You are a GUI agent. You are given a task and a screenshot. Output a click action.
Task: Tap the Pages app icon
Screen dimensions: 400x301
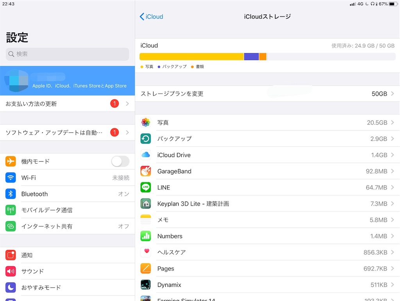(146, 269)
